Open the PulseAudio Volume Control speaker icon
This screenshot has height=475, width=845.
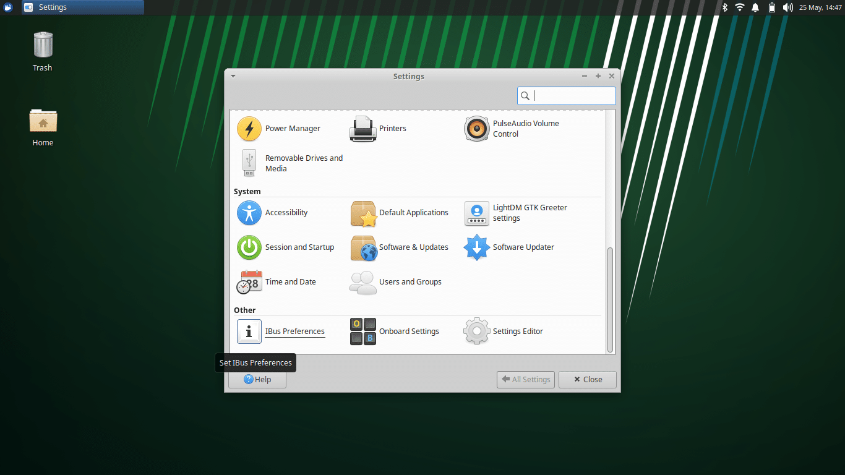tap(477, 129)
